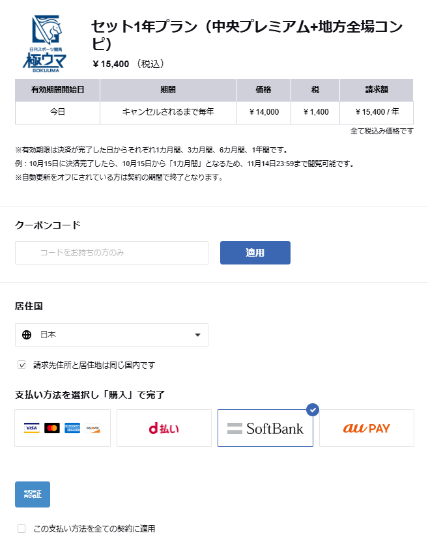Focus the coupon code input field

point(111,253)
